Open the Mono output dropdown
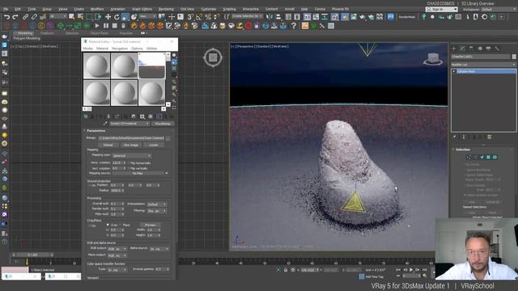The height and width of the screenshot is (291, 518). click(117, 255)
